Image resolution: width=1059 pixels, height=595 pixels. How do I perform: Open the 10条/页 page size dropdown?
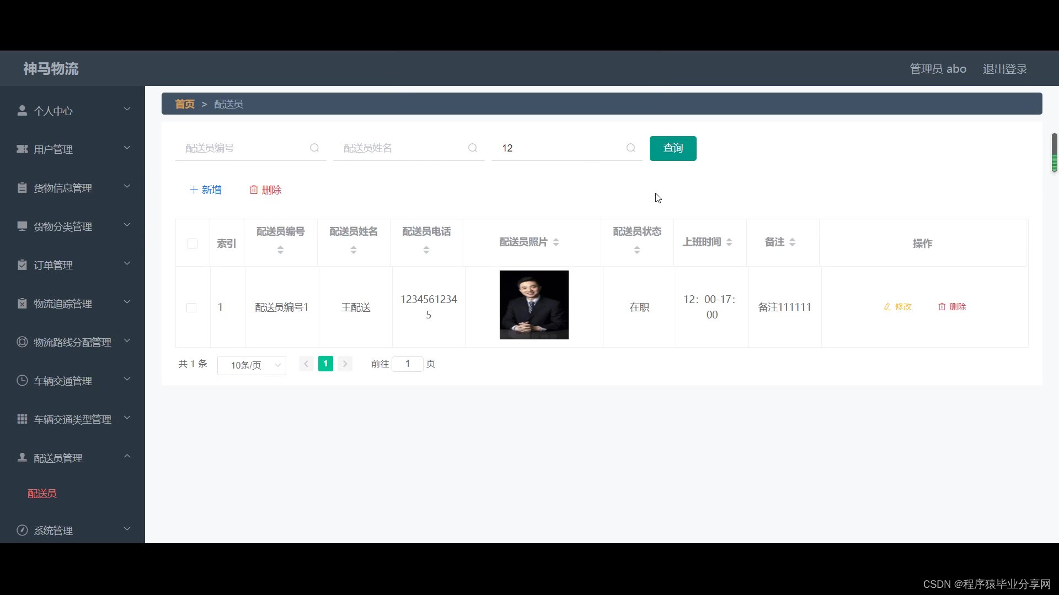coord(252,365)
